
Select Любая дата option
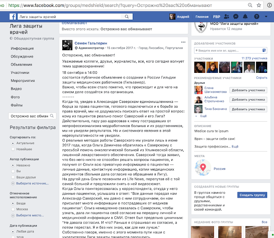[13, 232]
